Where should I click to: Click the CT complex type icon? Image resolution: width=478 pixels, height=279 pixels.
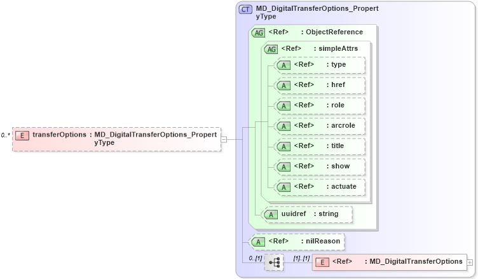pos(245,10)
